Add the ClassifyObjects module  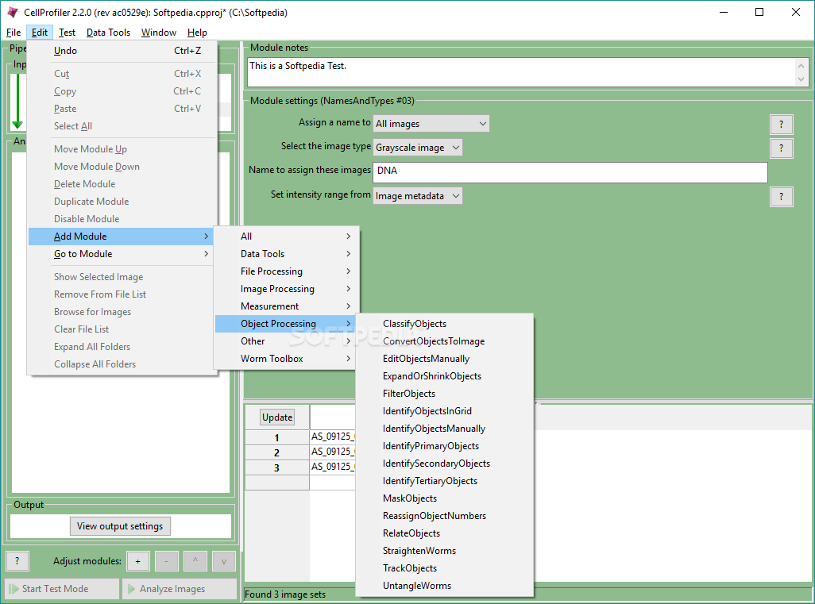(445, 324)
